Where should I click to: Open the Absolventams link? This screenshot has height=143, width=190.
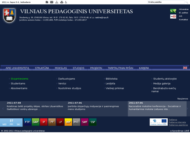pos(19,88)
